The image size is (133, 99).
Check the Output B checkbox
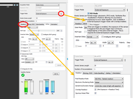[22, 48]
